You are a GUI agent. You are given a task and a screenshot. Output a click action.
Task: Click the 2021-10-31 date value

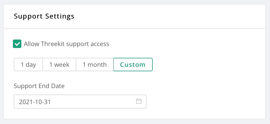(x=35, y=102)
